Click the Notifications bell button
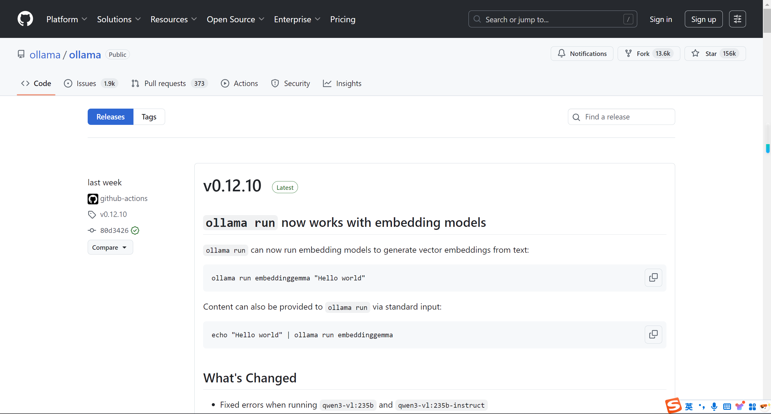The image size is (771, 414). coord(582,54)
